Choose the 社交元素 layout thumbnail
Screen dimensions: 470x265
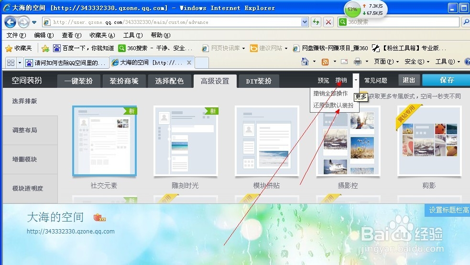tap(104, 141)
